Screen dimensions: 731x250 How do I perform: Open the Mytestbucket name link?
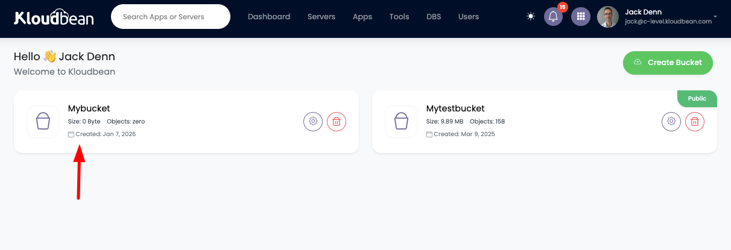(x=455, y=108)
